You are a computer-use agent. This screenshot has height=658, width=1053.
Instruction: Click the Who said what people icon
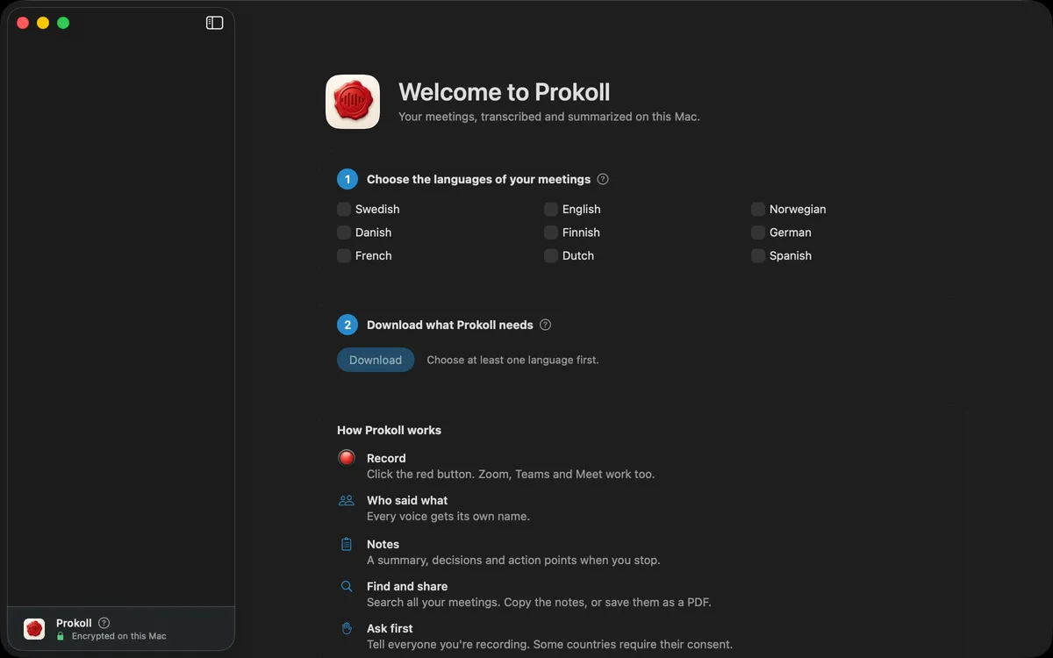pos(347,500)
